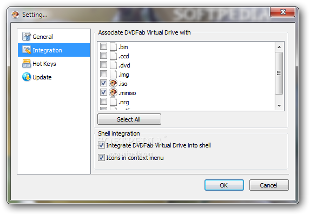
Task: Select the .bin extension label
Action: click(x=123, y=47)
